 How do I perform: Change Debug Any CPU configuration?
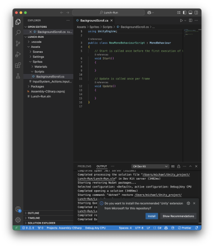[95, 228]
